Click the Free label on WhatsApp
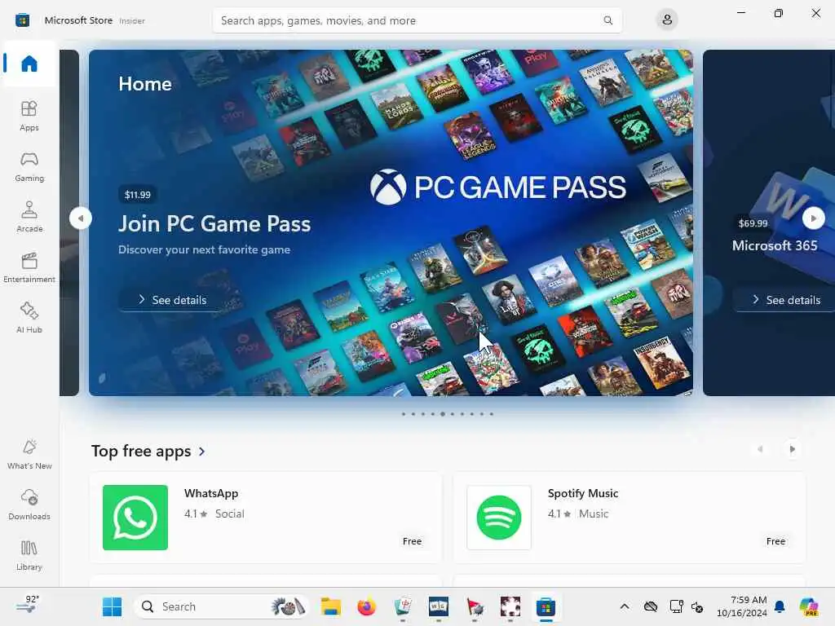This screenshot has width=835, height=626. coord(412,541)
